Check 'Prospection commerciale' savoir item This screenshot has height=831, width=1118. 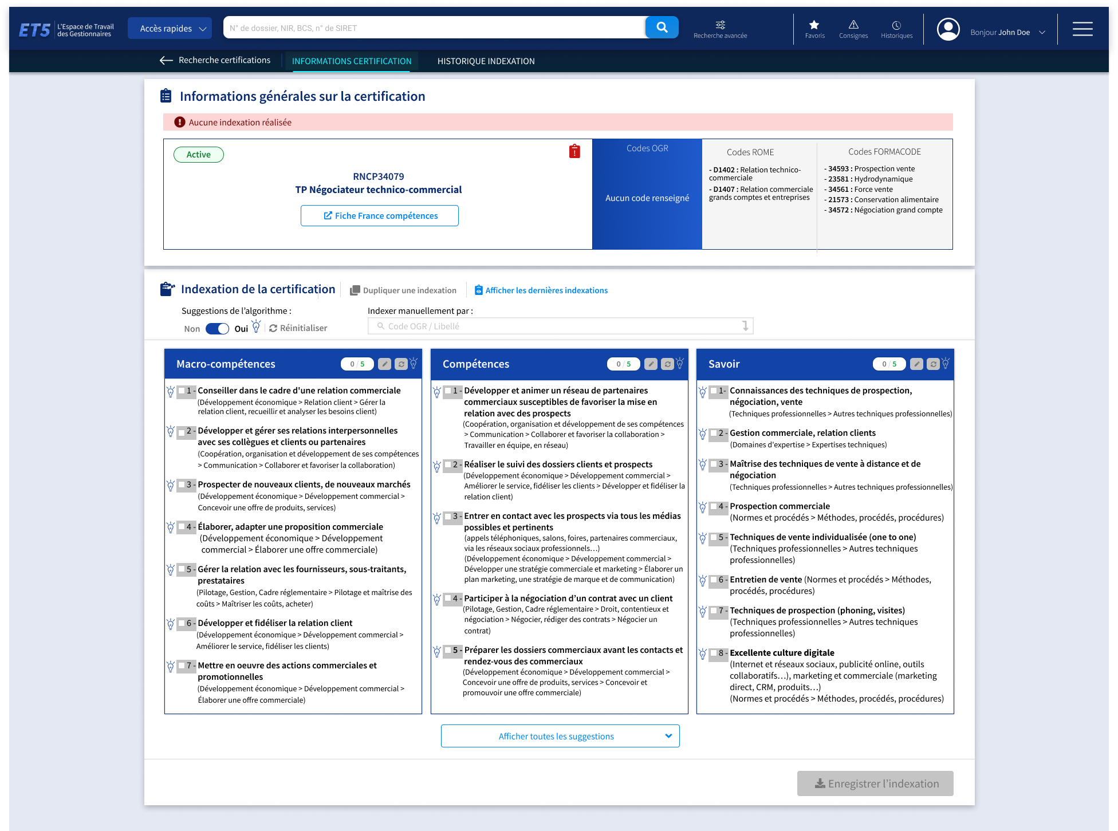[714, 506]
